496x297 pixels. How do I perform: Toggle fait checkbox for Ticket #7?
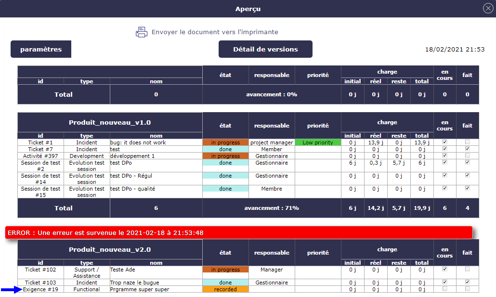pos(467,149)
